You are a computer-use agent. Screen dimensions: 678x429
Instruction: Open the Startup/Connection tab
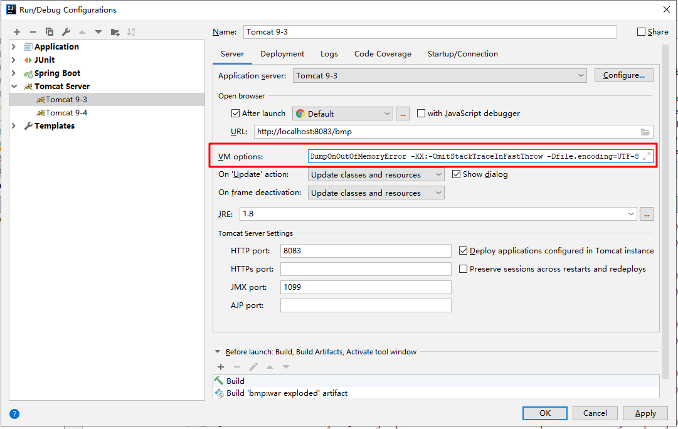tap(462, 54)
